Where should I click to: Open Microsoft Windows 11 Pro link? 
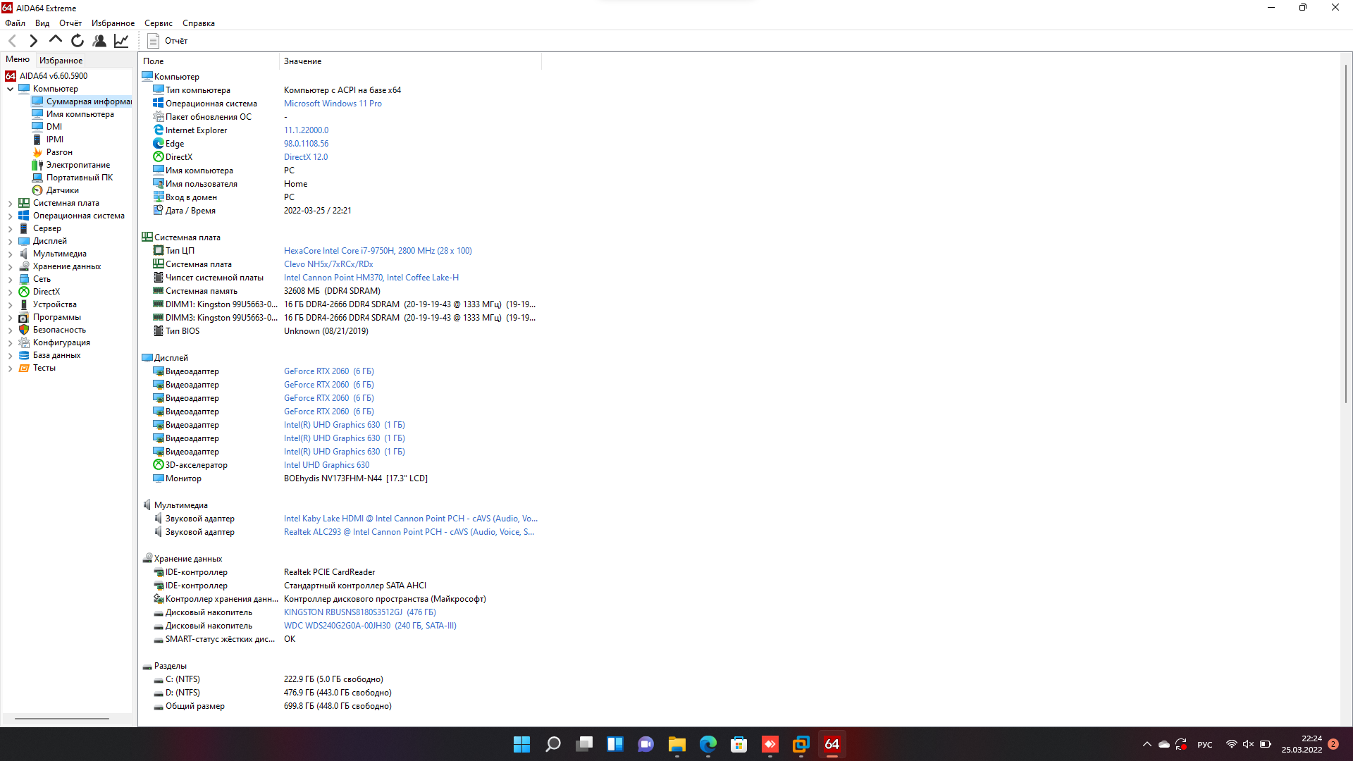[333, 104]
